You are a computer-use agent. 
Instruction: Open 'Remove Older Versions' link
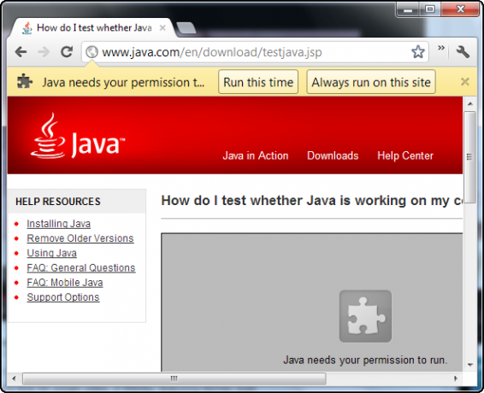[x=80, y=238]
